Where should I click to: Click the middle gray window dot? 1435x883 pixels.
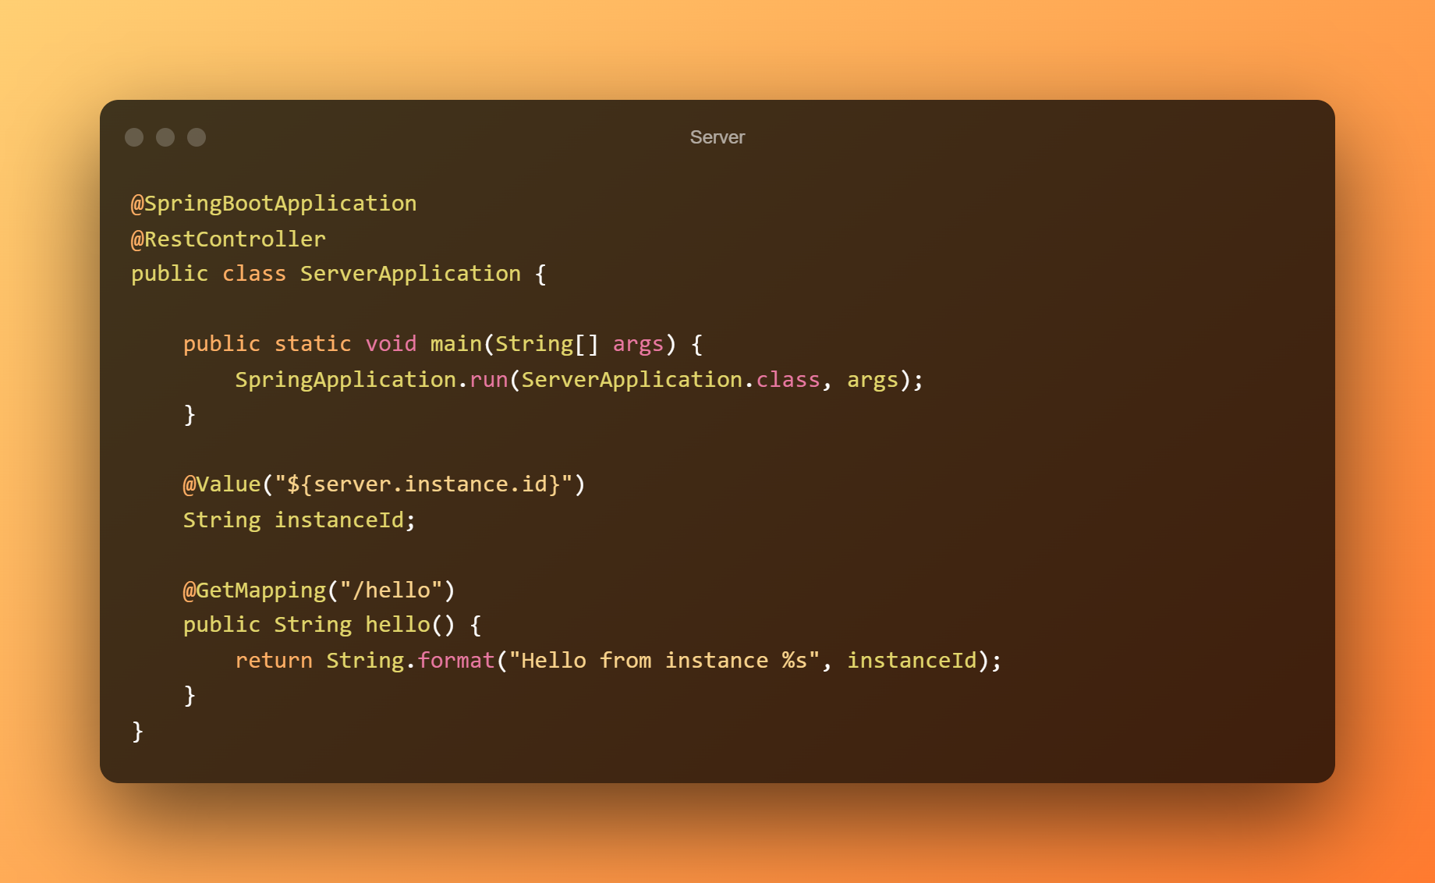(x=165, y=137)
